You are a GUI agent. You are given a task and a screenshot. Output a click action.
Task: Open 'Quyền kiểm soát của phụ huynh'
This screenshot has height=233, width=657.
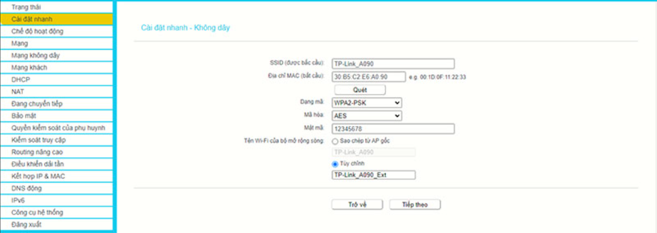pyautogui.click(x=57, y=128)
